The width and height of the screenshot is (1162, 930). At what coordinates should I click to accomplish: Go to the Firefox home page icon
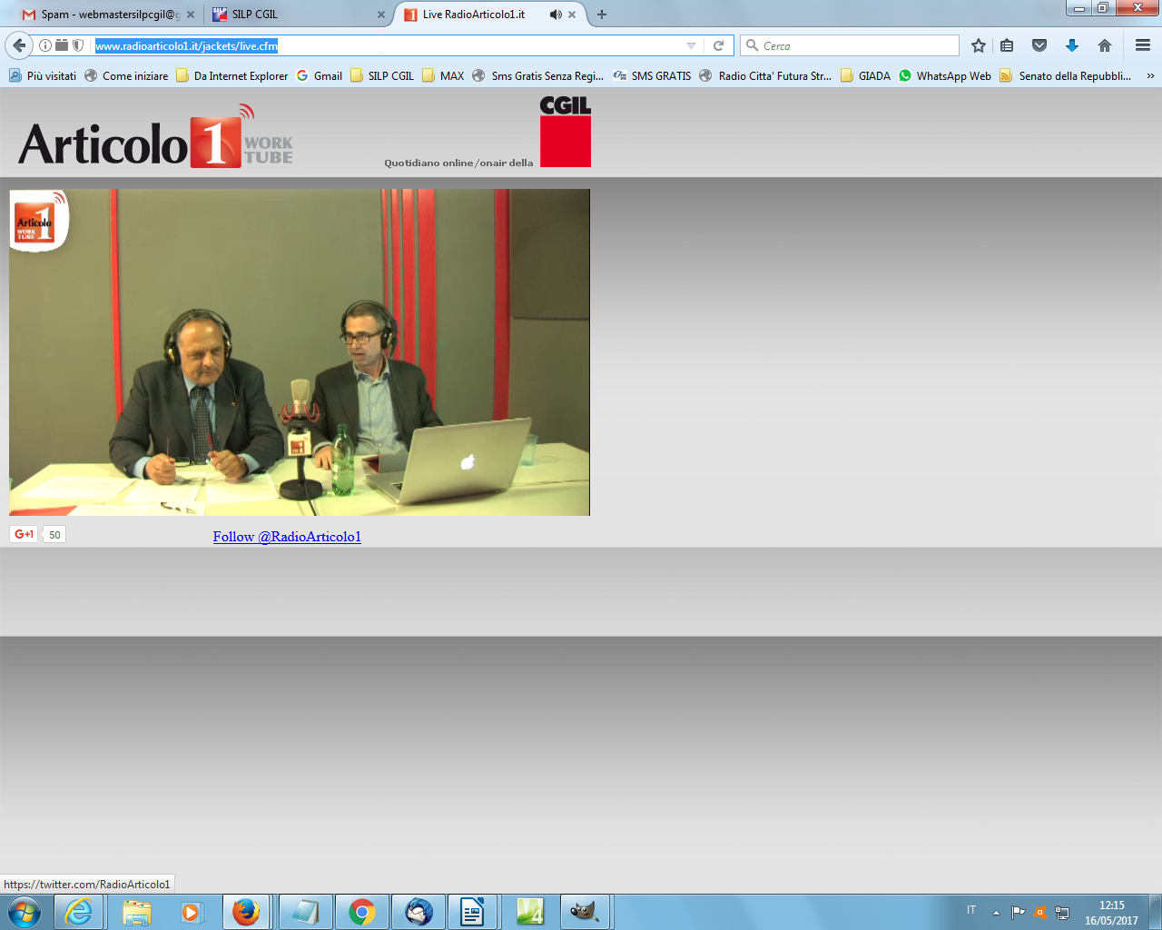click(1104, 45)
